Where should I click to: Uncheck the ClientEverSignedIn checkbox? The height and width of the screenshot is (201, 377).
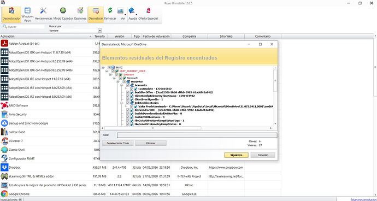pyautogui.click(x=128, y=99)
